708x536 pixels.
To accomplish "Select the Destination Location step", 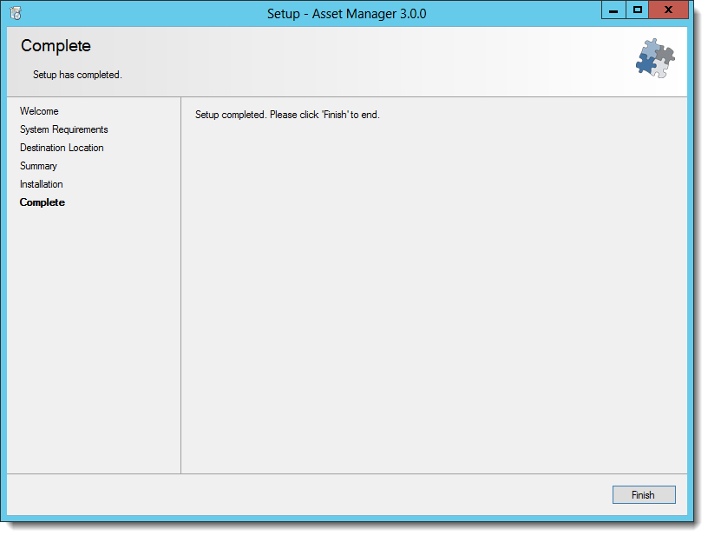I will pos(62,148).
